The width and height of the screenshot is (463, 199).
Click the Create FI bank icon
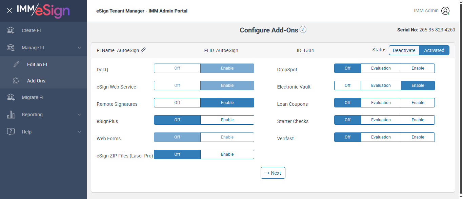pyautogui.click(x=11, y=30)
